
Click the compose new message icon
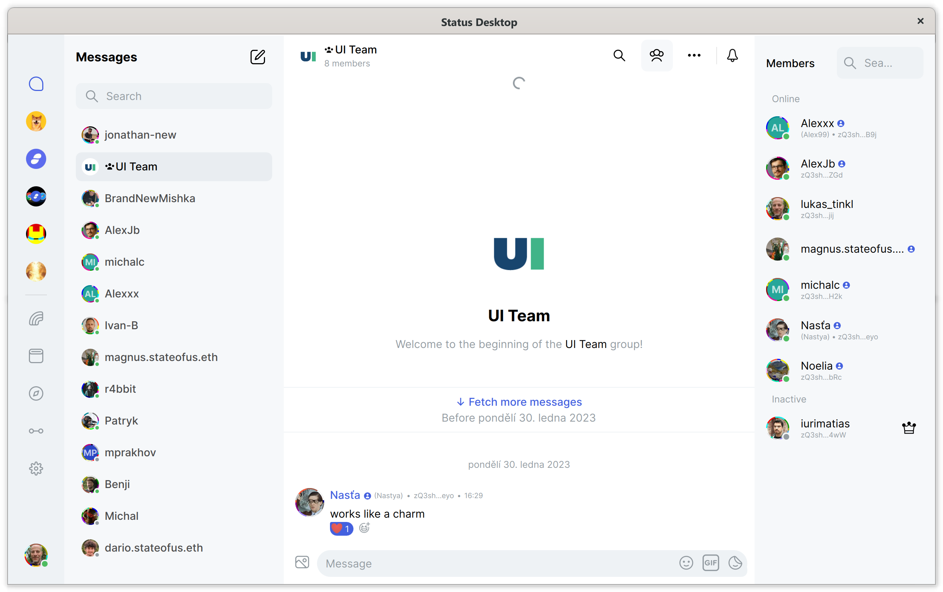click(x=257, y=57)
